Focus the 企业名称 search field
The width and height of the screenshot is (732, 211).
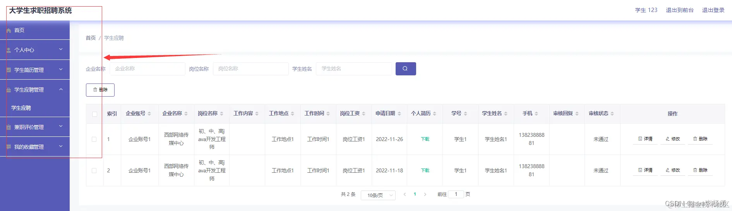coord(147,69)
